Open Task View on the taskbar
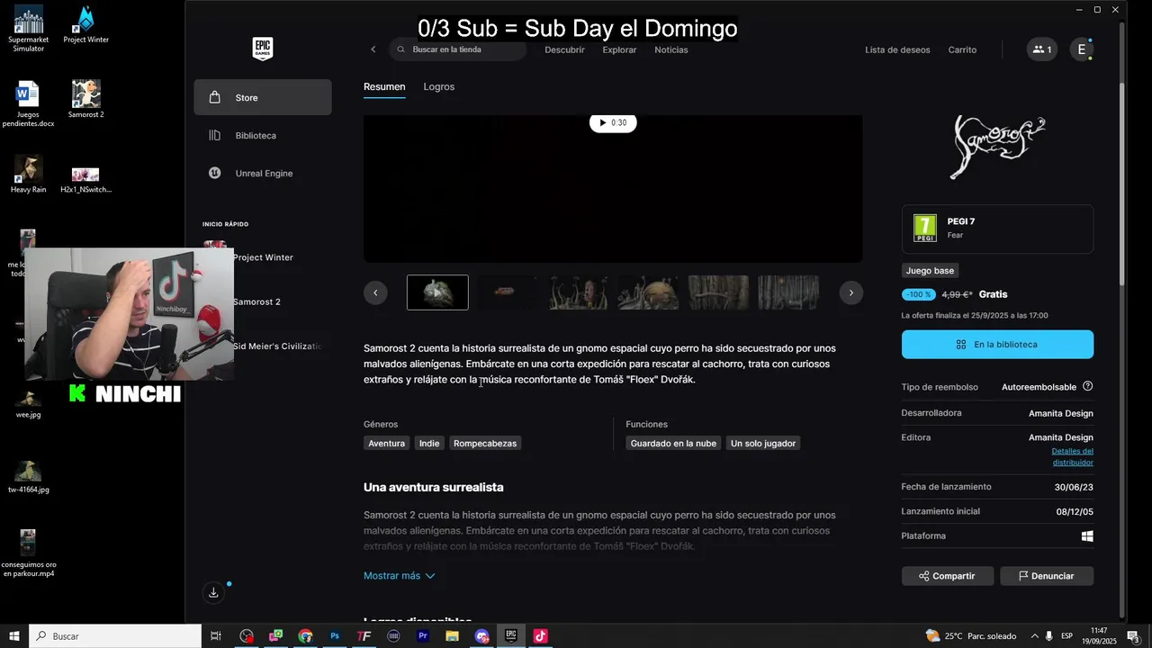Screen dimensions: 1152x648 pyautogui.click(x=216, y=636)
